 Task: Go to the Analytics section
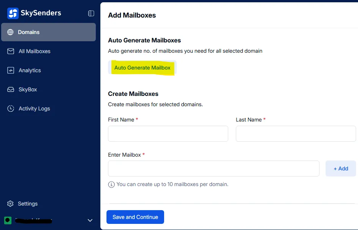click(x=30, y=70)
